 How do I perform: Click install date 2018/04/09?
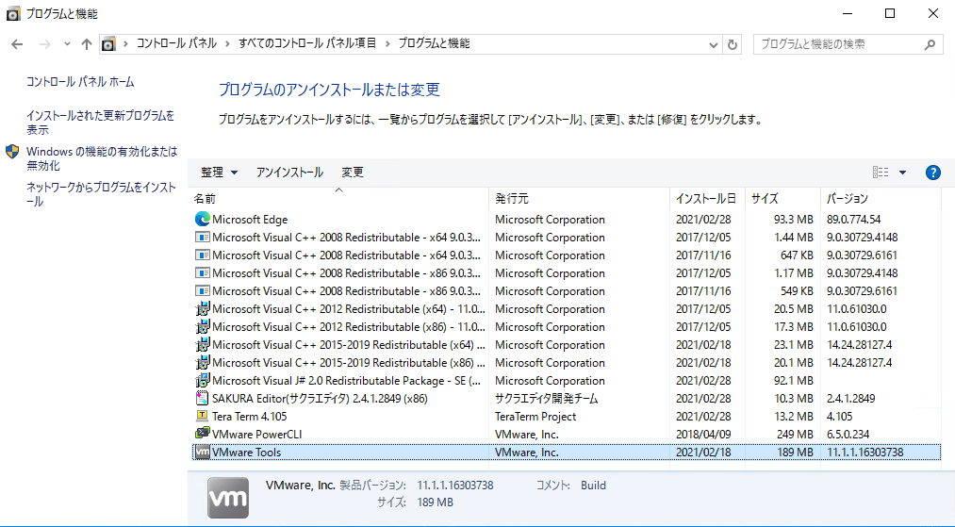point(703,434)
